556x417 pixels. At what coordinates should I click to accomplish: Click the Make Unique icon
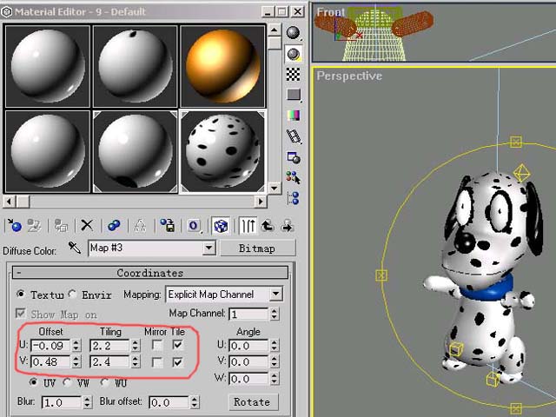click(x=141, y=226)
